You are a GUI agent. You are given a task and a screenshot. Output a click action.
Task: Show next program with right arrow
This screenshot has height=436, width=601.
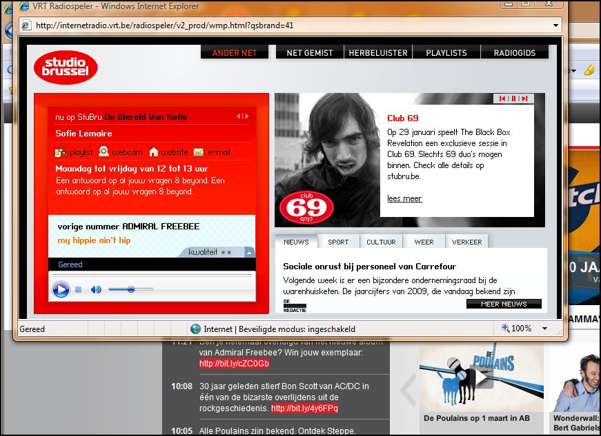pyautogui.click(x=246, y=116)
